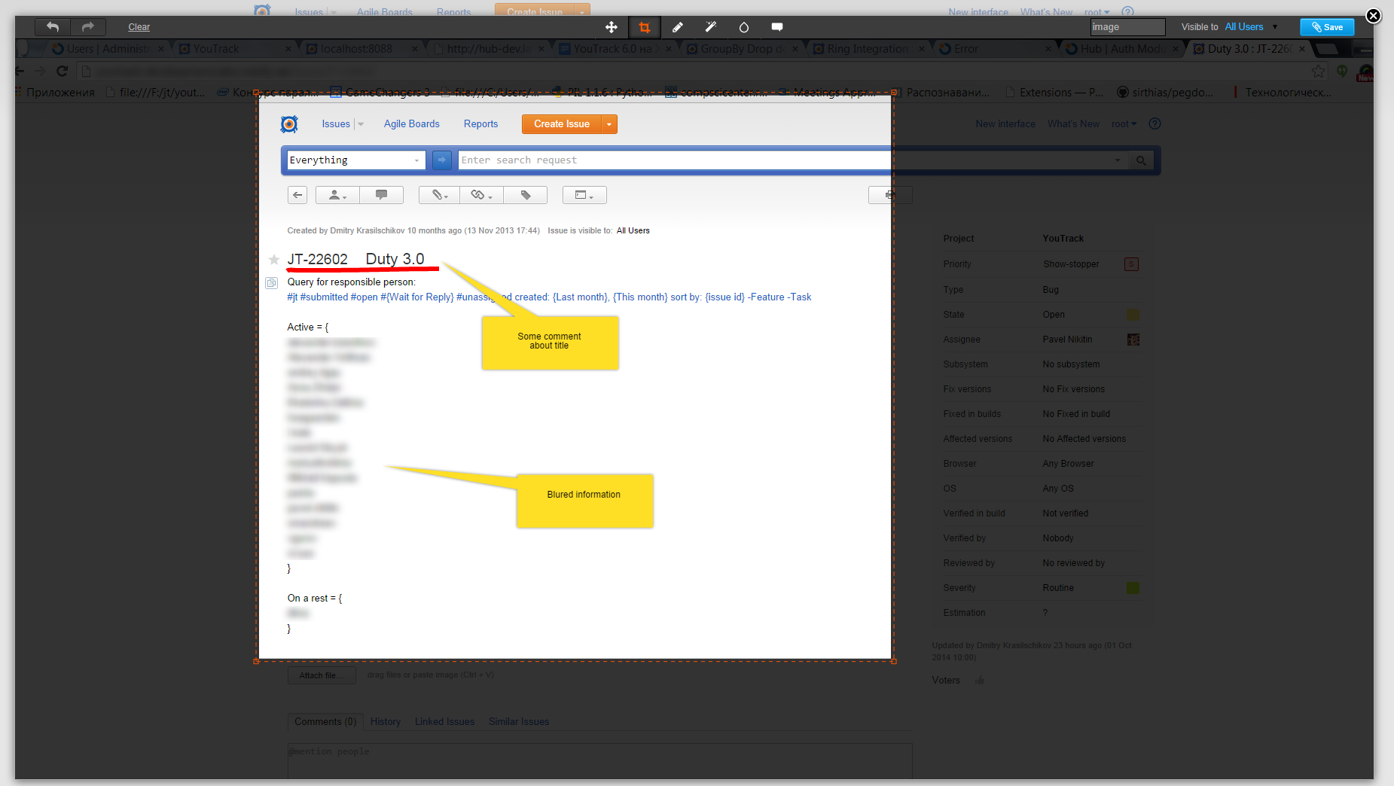Bookmark the page with the star icon
The height and width of the screenshot is (786, 1394).
1318,71
